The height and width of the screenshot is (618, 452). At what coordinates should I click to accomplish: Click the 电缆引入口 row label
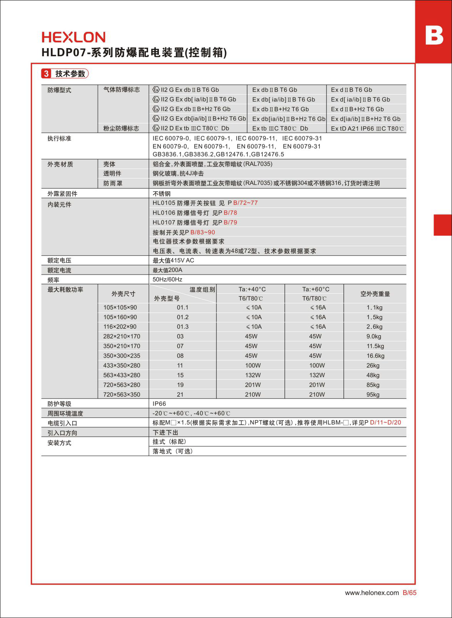coord(62,424)
